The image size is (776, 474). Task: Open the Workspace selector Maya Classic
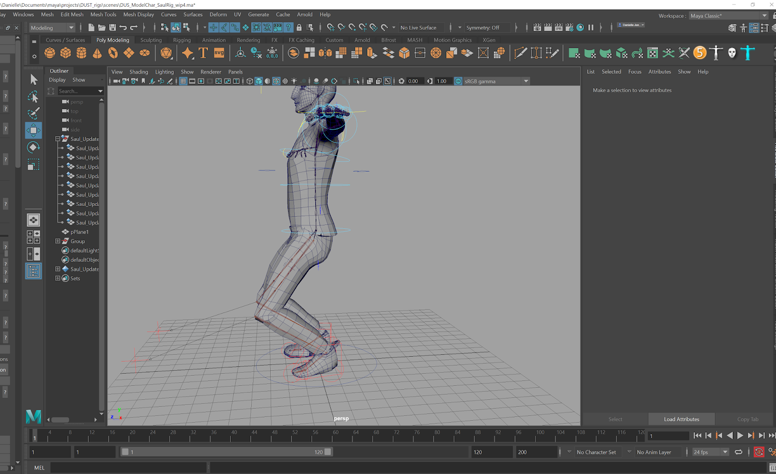(728, 16)
